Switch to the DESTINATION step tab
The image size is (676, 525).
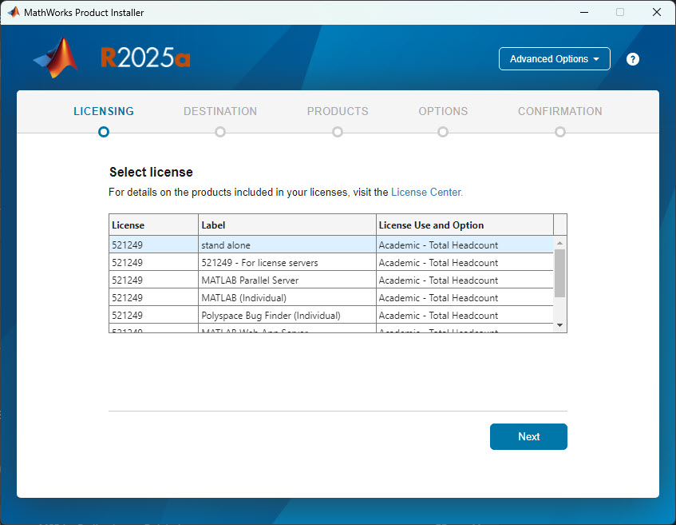pyautogui.click(x=220, y=111)
